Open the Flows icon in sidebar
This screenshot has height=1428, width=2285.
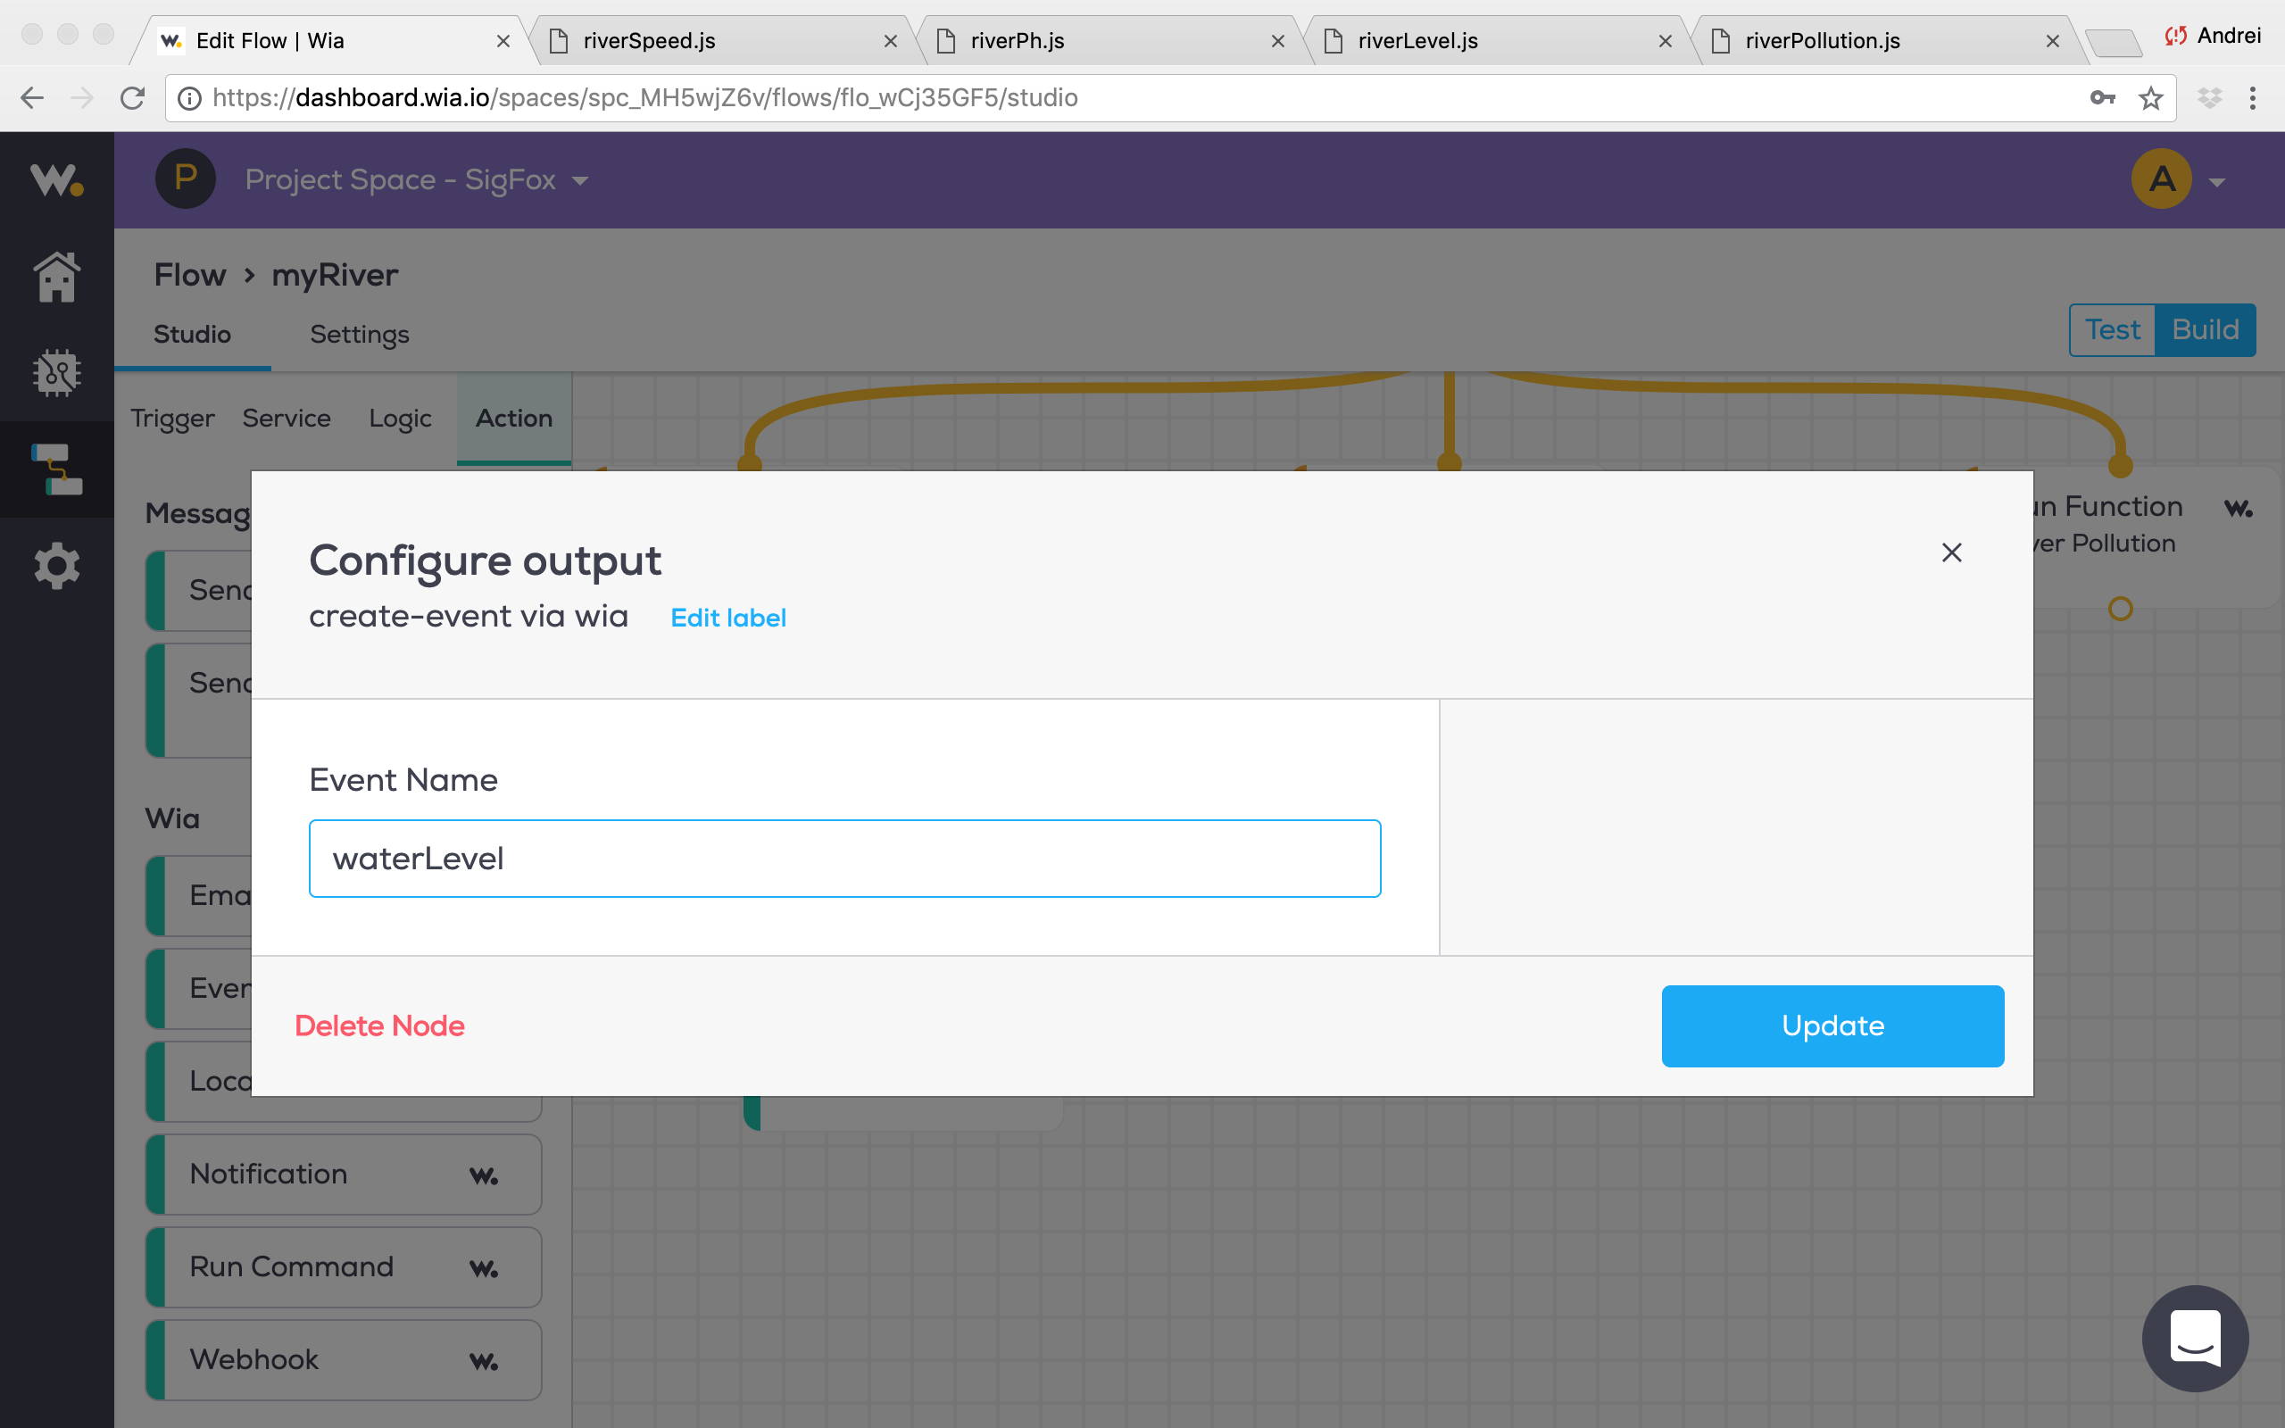coord(56,469)
